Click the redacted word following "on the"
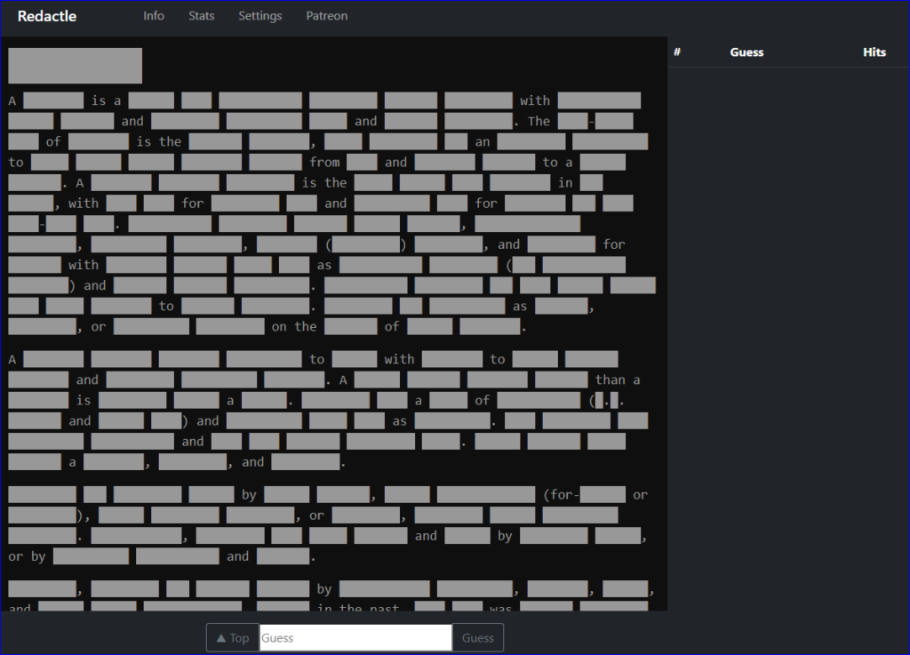 (350, 326)
